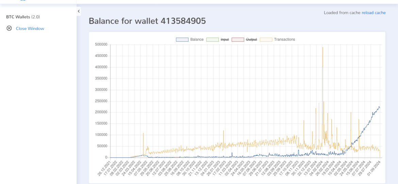Show the Input series via legend label
Screen dimensions: 398x184
click(x=225, y=40)
